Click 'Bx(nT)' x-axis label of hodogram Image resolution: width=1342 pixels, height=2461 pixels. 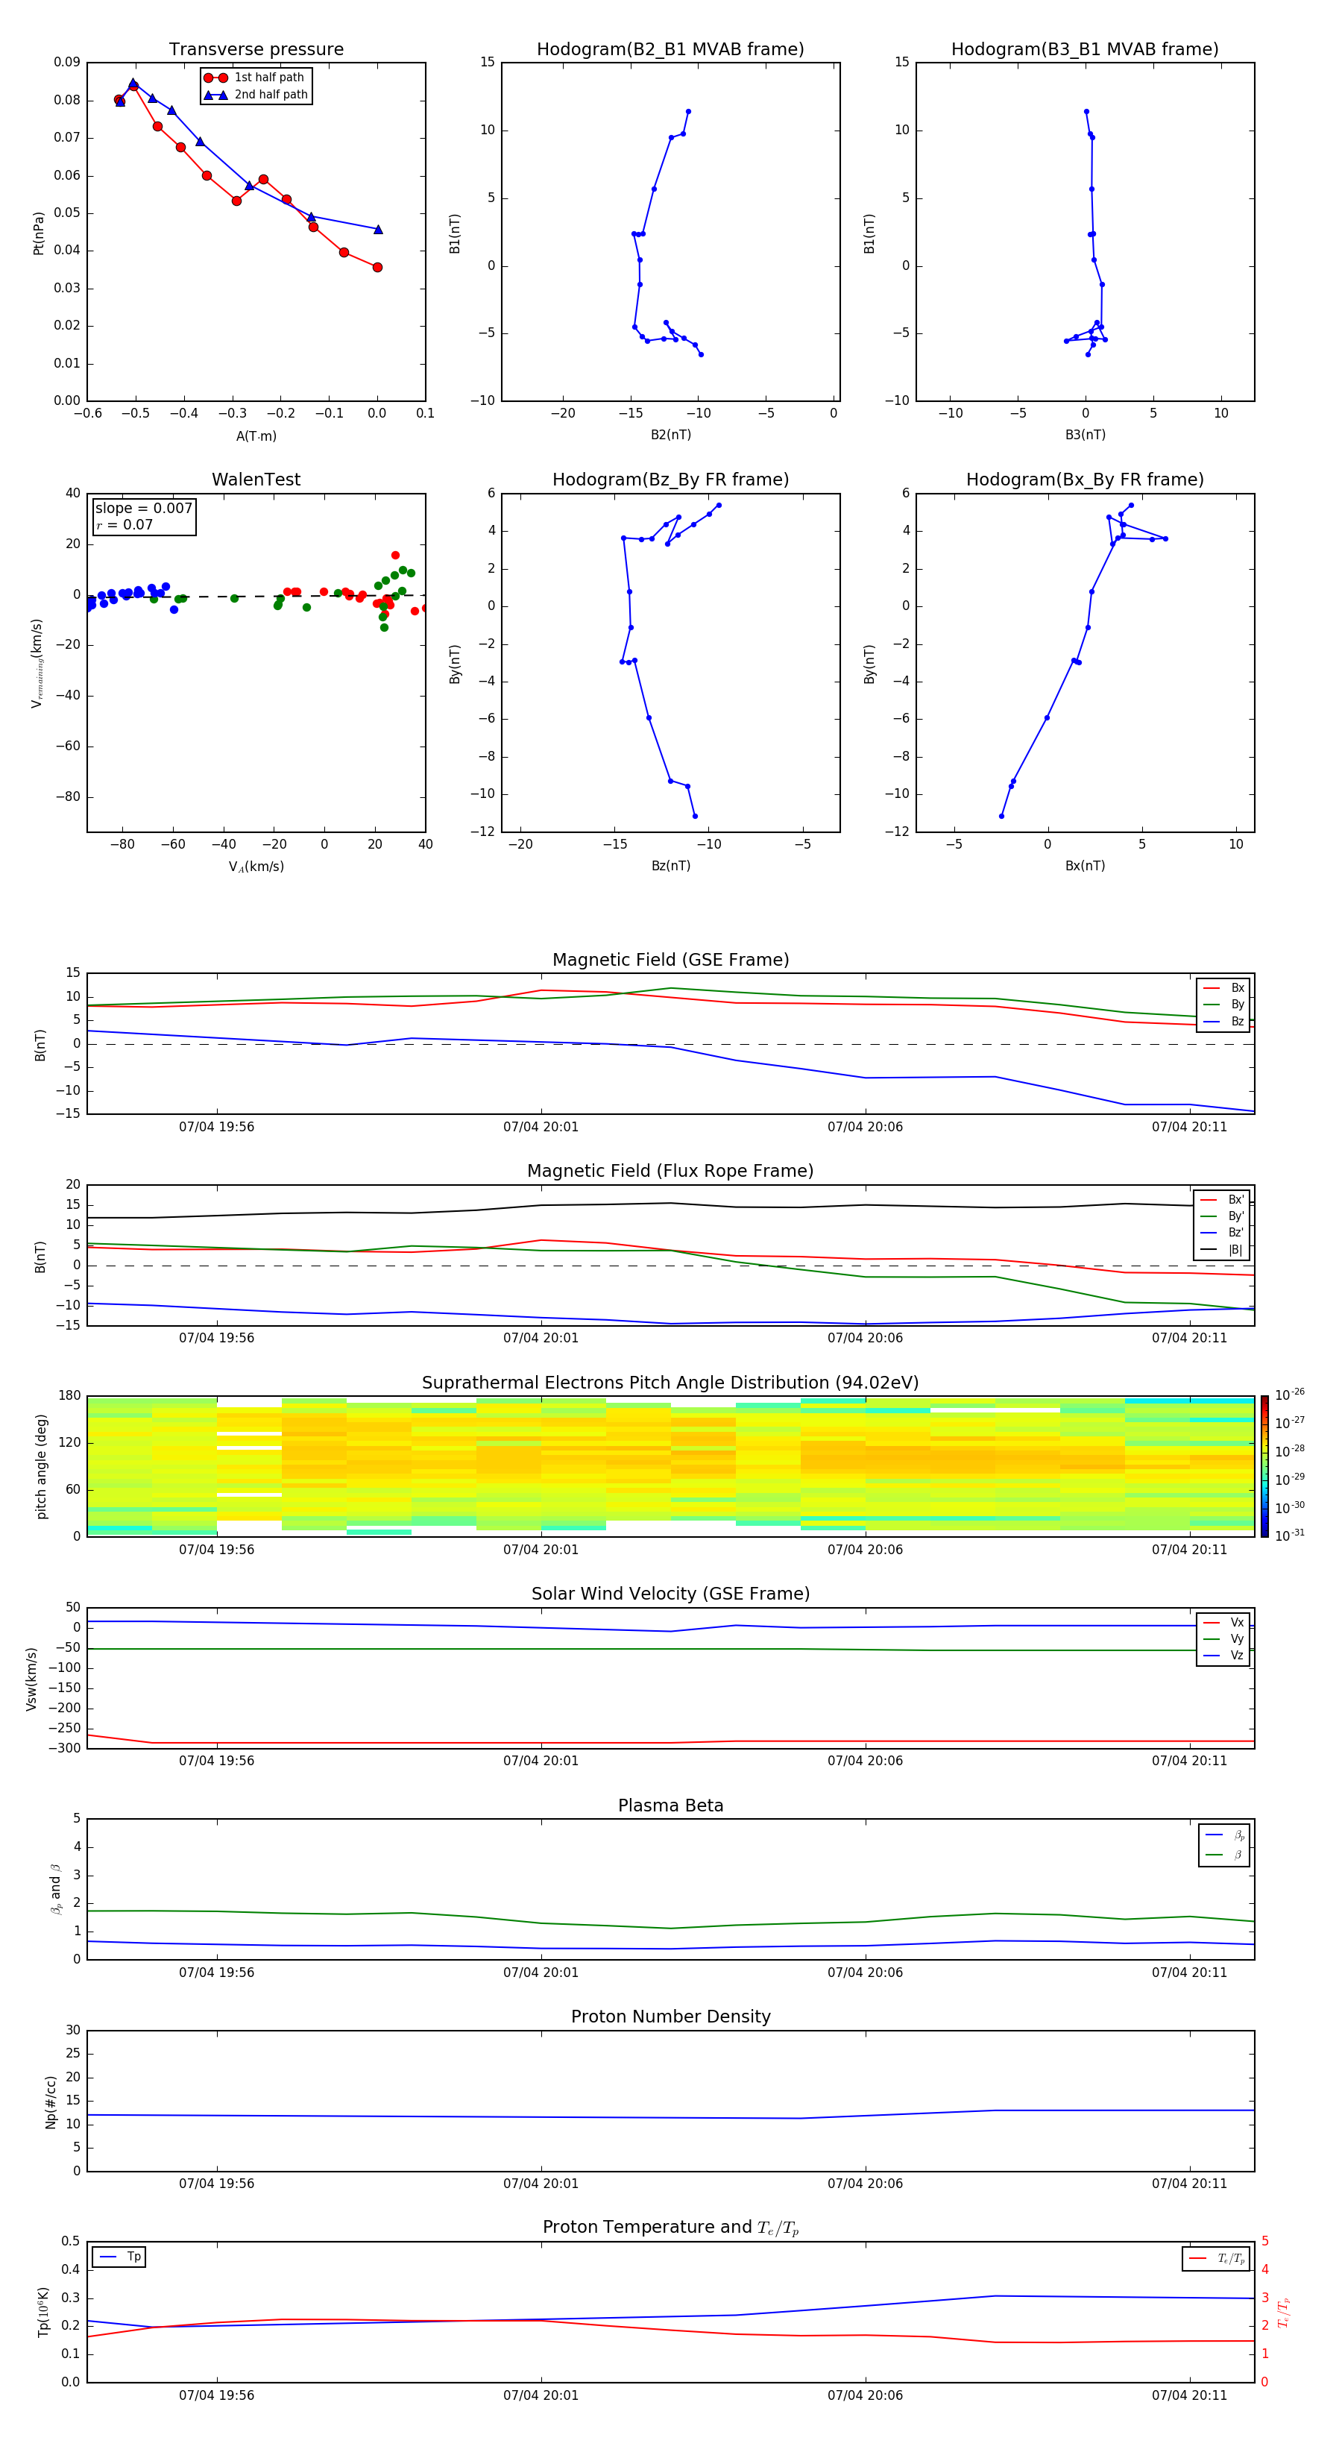coord(1085,867)
